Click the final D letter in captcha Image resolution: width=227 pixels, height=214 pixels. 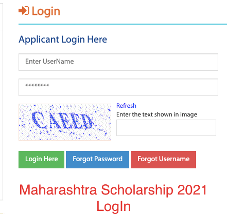(x=86, y=122)
